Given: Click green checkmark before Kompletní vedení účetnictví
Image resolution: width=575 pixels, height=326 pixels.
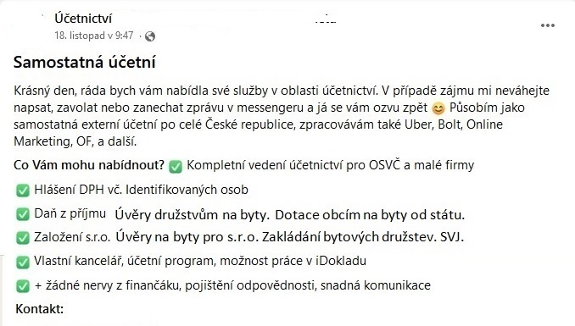Looking at the screenshot, I should [x=176, y=166].
